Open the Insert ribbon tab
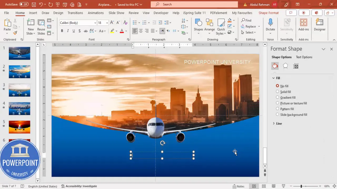Image resolution: width=337 pixels, height=189 pixels. point(33,13)
